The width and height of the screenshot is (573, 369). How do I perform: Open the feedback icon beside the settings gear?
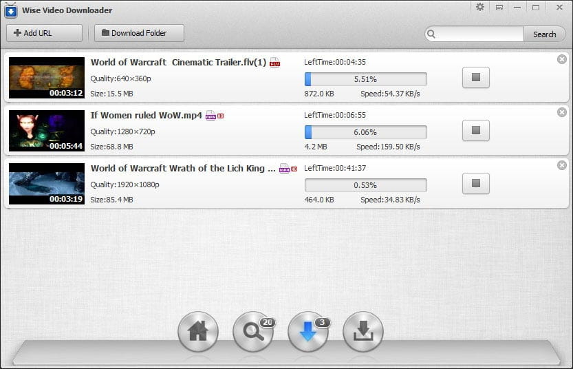click(499, 8)
